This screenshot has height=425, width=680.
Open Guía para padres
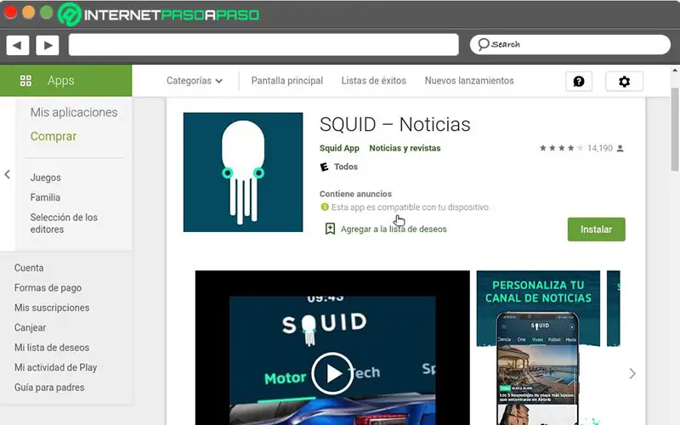pyautogui.click(x=49, y=388)
